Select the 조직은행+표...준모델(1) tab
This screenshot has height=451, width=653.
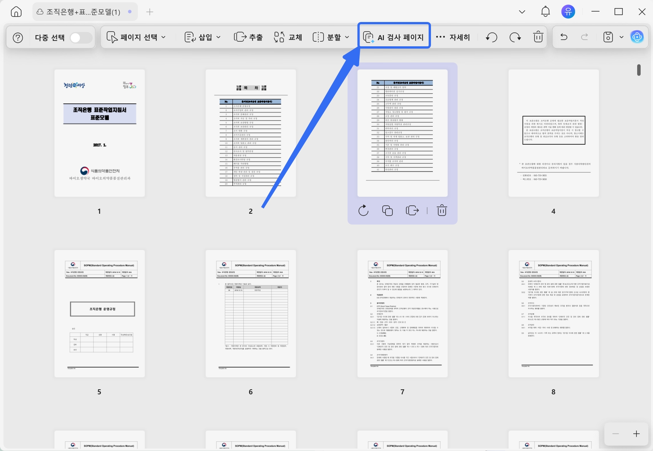pos(85,12)
